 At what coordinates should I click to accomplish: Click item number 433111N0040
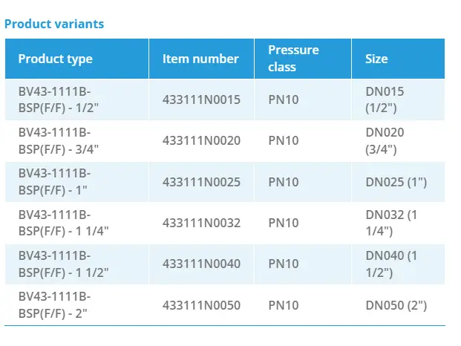point(201,264)
